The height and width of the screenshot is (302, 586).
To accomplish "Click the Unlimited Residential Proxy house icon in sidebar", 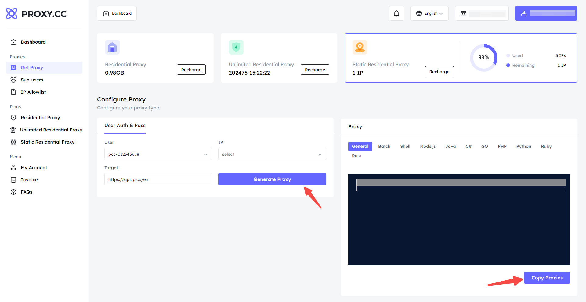I will click(13, 130).
